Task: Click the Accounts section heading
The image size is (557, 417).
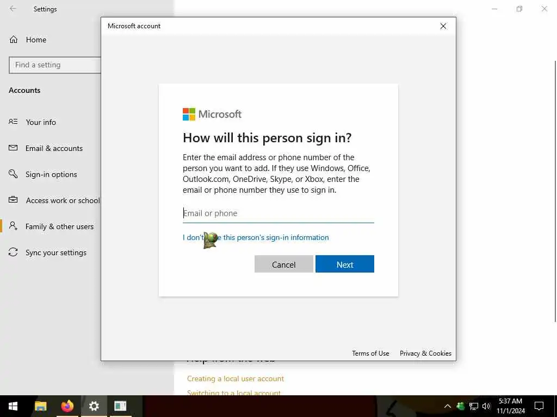Action: click(x=24, y=91)
